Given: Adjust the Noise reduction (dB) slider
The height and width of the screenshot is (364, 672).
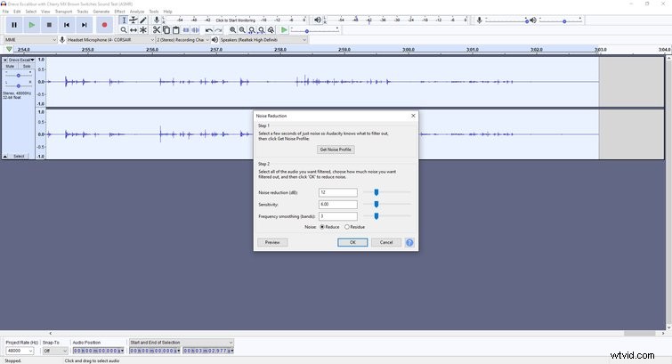Looking at the screenshot, I should 376,192.
